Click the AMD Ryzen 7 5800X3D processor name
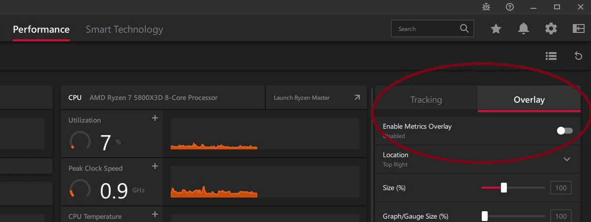 pyautogui.click(x=154, y=98)
